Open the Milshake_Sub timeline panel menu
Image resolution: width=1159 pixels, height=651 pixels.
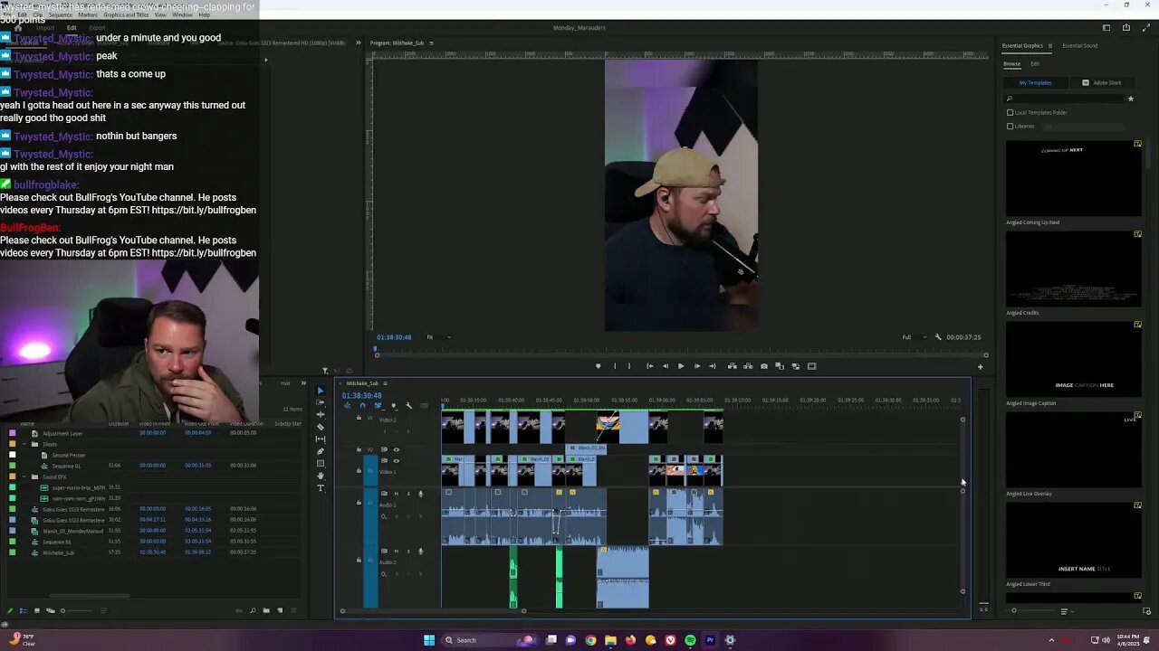386,383
